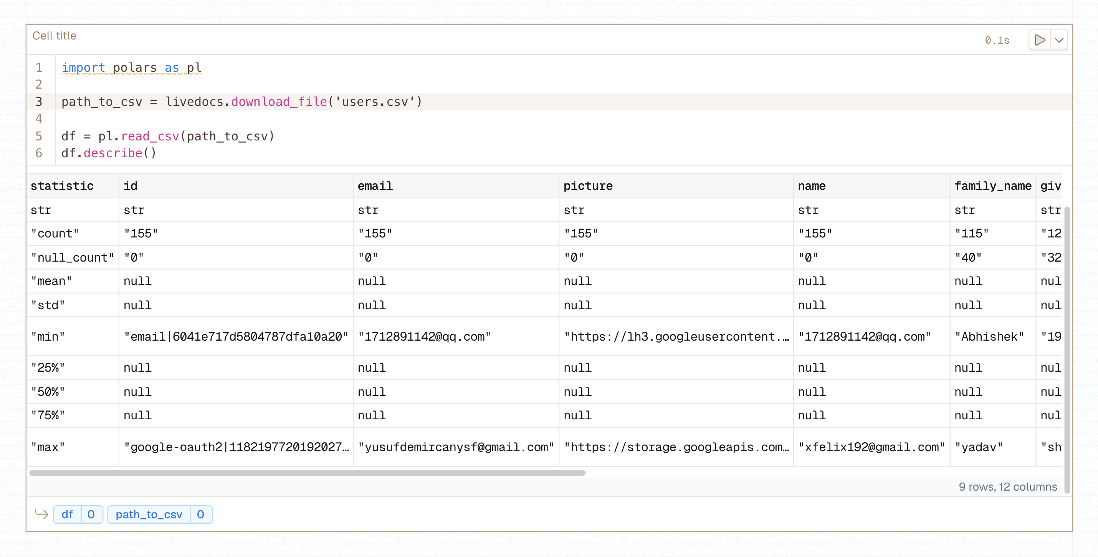Open the run options dropdown chevron
Image resolution: width=1098 pixels, height=557 pixels.
pos(1059,40)
